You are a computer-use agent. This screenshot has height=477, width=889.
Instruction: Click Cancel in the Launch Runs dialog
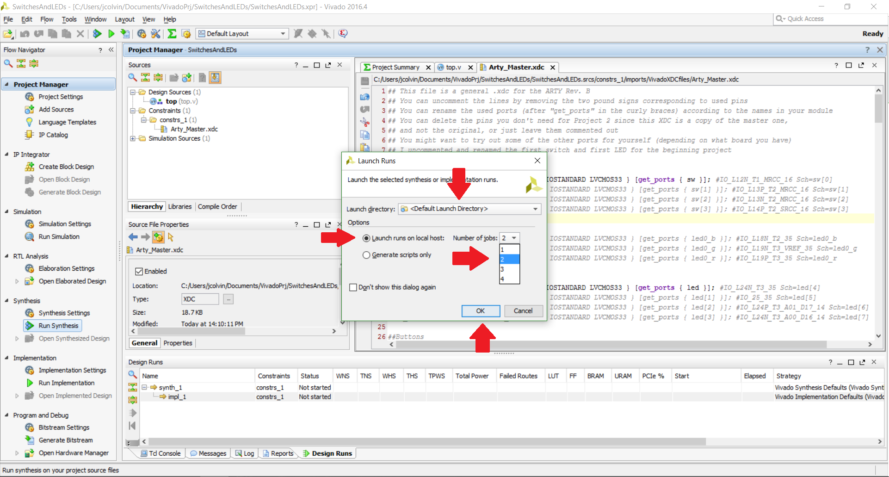(x=523, y=311)
